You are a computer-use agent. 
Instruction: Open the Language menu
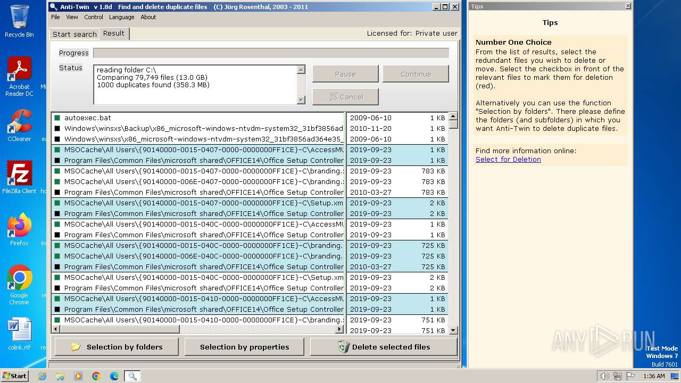tap(121, 17)
